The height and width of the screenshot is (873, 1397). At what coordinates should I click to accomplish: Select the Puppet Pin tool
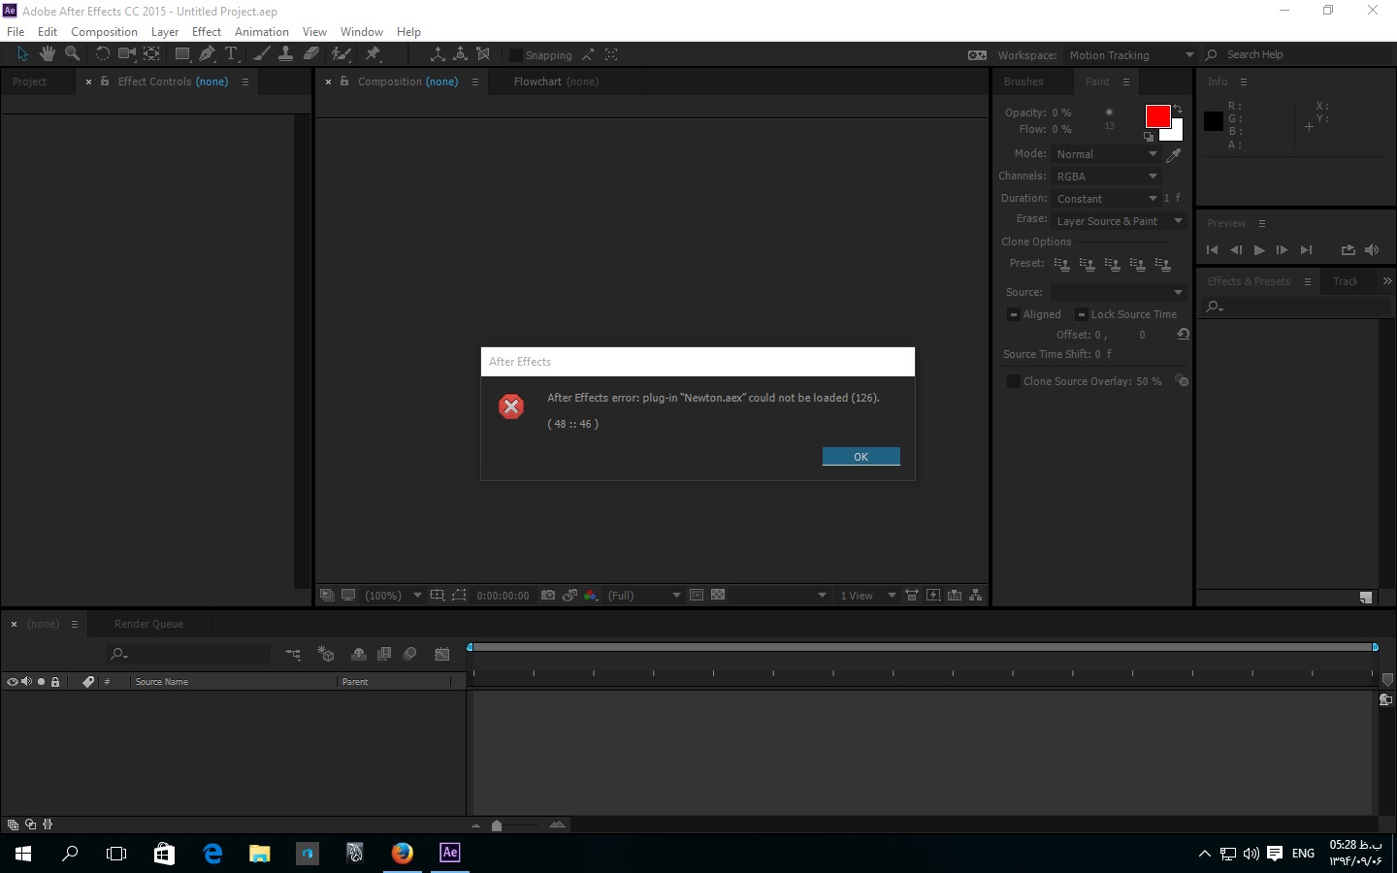373,54
